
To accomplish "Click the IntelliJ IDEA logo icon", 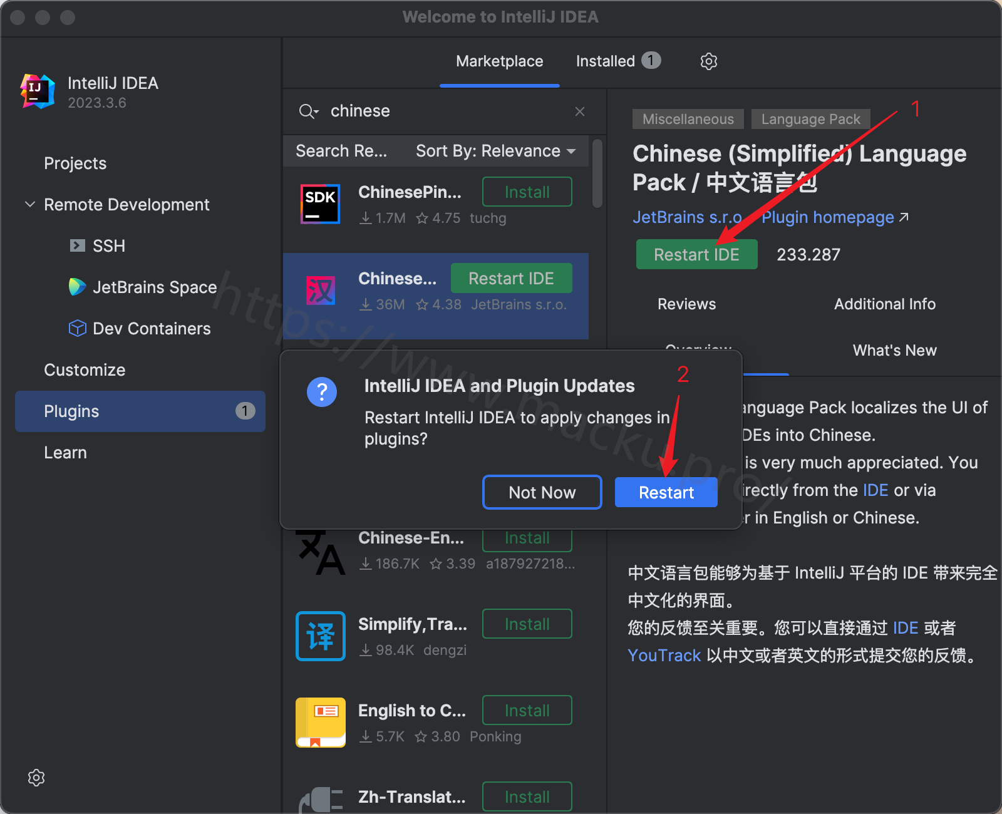I will [x=38, y=91].
